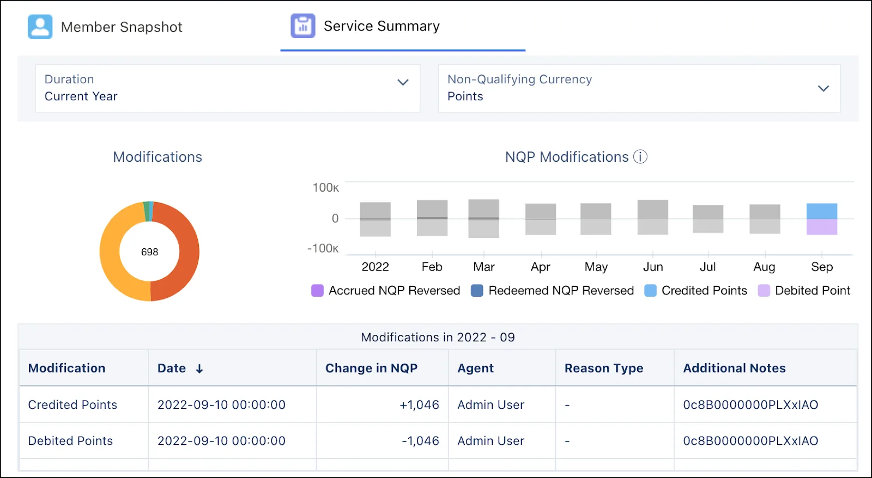The image size is (872, 478).
Task: Expand the Duration dropdown chevron
Action: click(403, 82)
